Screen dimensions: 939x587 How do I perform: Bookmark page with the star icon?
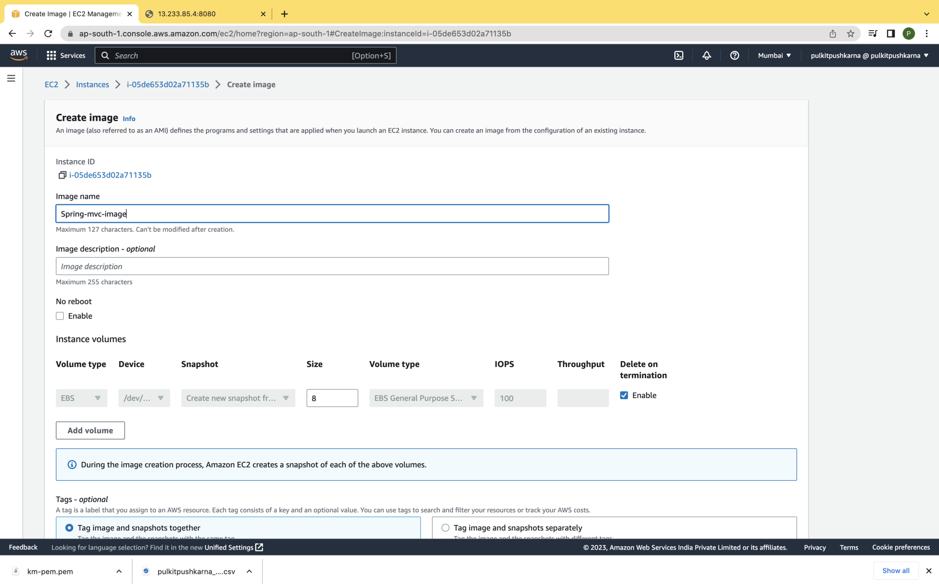[850, 33]
